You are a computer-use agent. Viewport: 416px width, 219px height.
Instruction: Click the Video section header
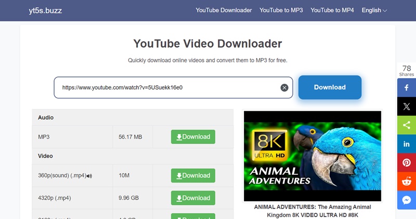tap(45, 156)
